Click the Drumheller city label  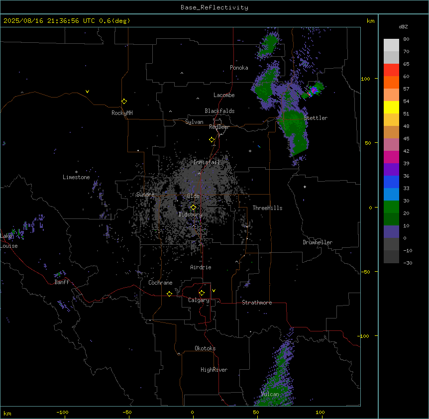pyautogui.click(x=318, y=242)
